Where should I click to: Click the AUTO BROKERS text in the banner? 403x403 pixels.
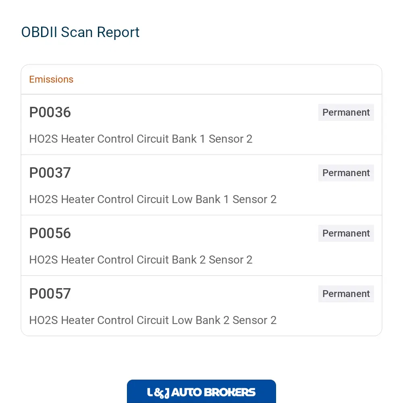click(213, 392)
